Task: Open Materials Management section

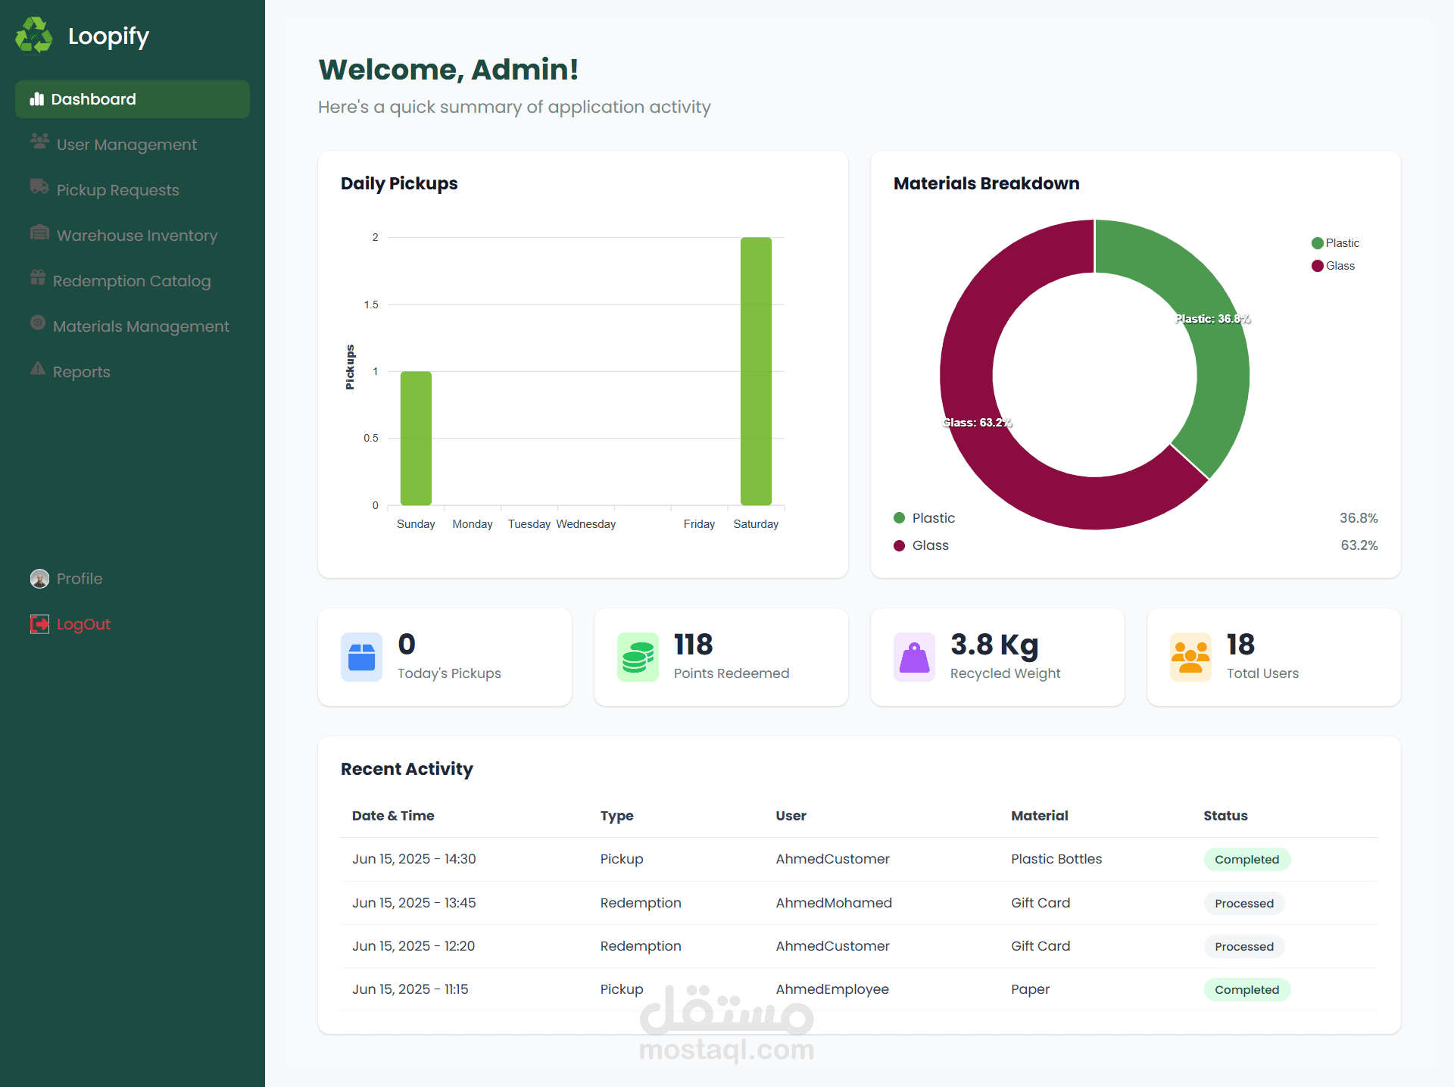Action: tap(133, 326)
